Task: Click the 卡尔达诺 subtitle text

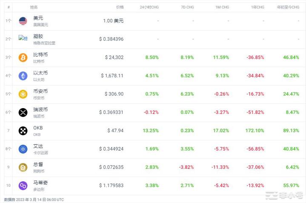Action: (x=40, y=153)
